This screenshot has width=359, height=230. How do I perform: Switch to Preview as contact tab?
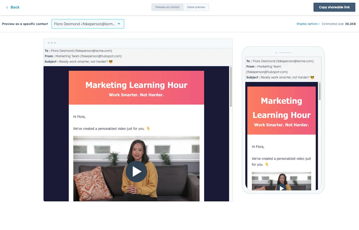[x=167, y=7]
